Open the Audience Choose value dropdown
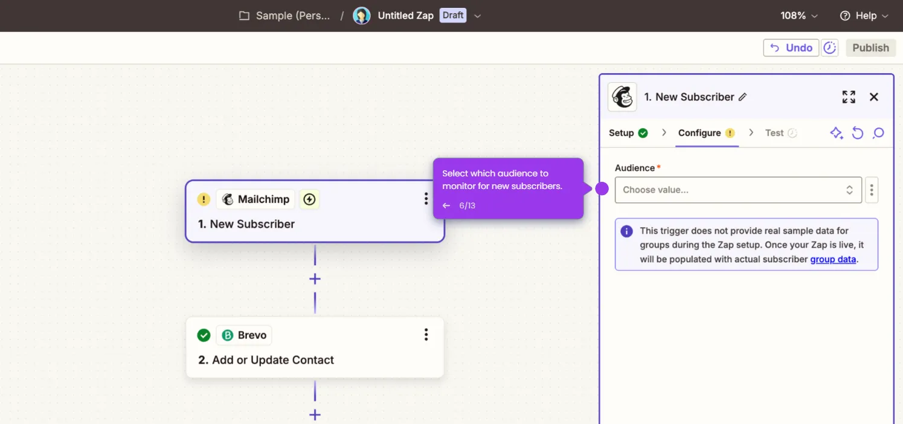 (738, 190)
